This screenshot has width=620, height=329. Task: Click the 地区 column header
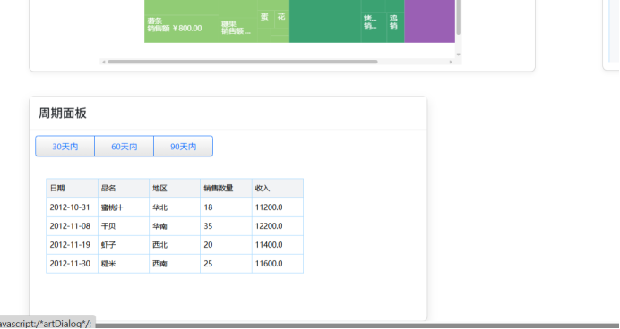[x=175, y=188]
